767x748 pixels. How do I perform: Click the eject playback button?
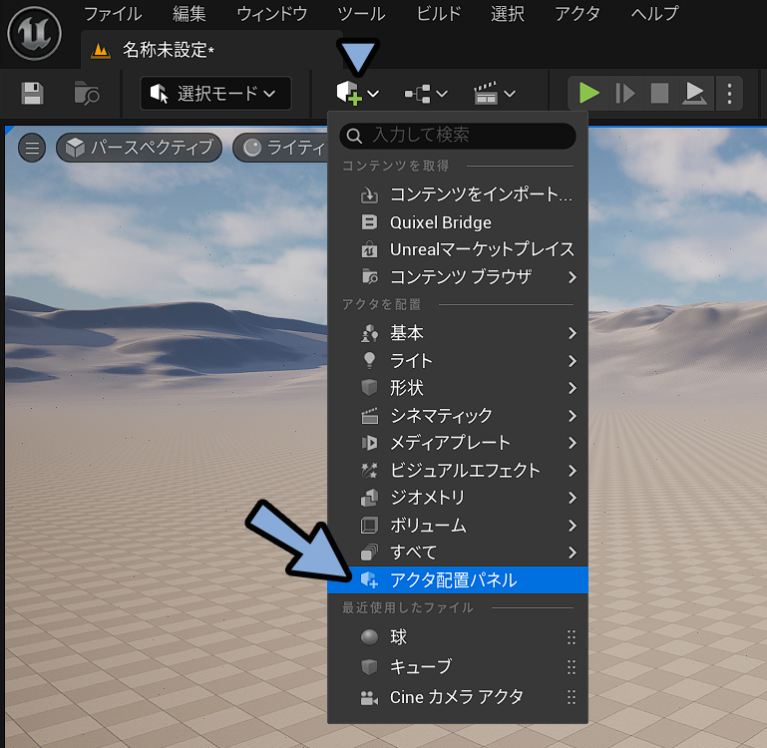pyautogui.click(x=694, y=93)
